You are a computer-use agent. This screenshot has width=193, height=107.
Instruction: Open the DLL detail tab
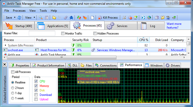coord(73,65)
